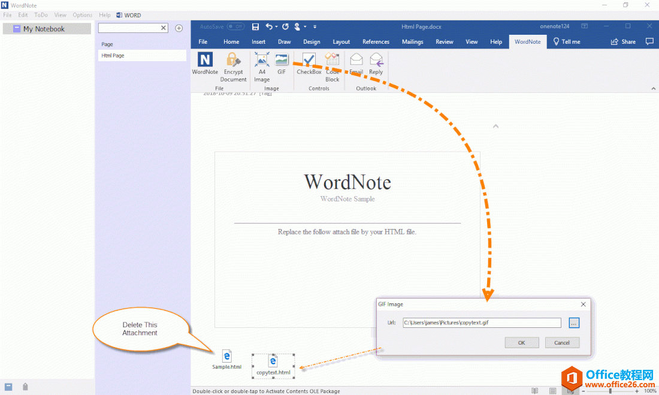The height and width of the screenshot is (395, 659).
Task: Click the browse button beside Url field
Action: pos(574,323)
